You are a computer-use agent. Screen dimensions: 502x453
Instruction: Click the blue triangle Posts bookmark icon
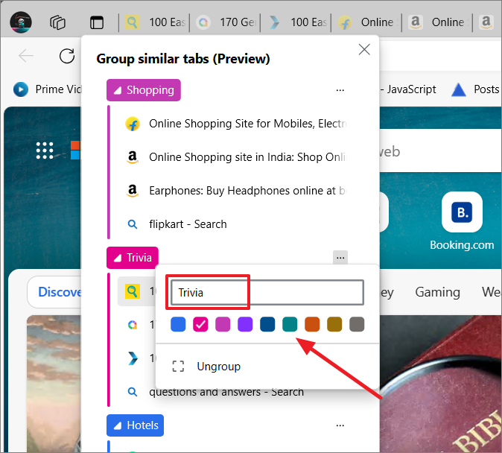(x=459, y=89)
